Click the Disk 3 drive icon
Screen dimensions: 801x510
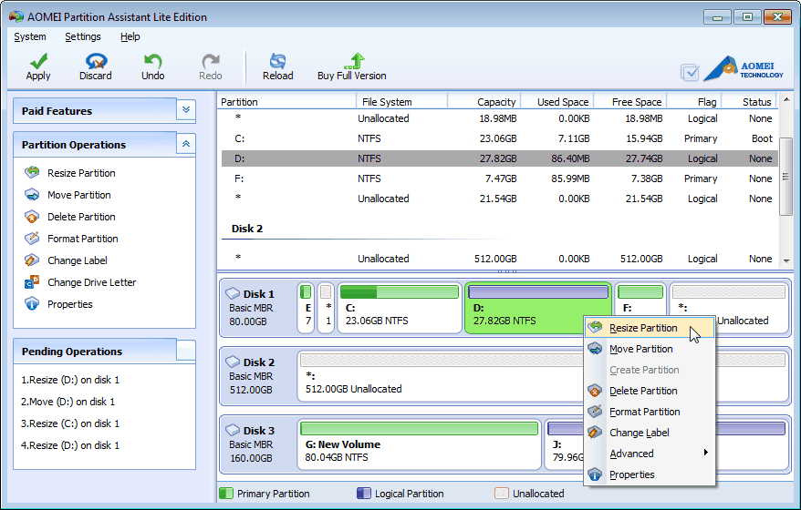tap(233, 430)
